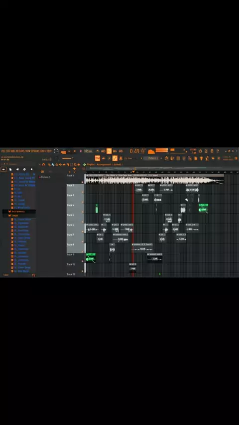Viewport: 239px width, 425px height.
Task: Expand the Instruments folder in browser
Action: [17, 212]
